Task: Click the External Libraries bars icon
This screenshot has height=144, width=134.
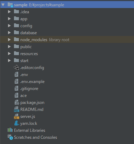Action: pyautogui.click(x=10, y=130)
